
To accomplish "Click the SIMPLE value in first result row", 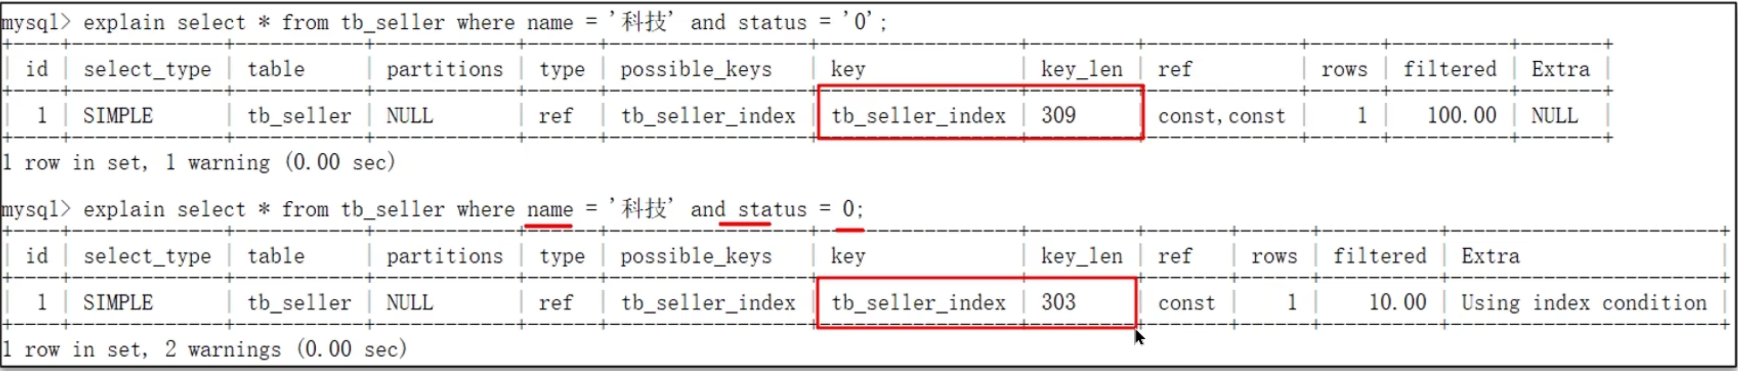I will (118, 116).
